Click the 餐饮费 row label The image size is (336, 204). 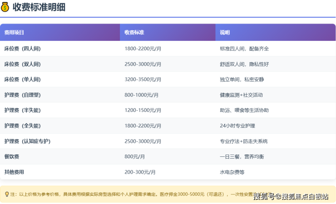click(12, 156)
